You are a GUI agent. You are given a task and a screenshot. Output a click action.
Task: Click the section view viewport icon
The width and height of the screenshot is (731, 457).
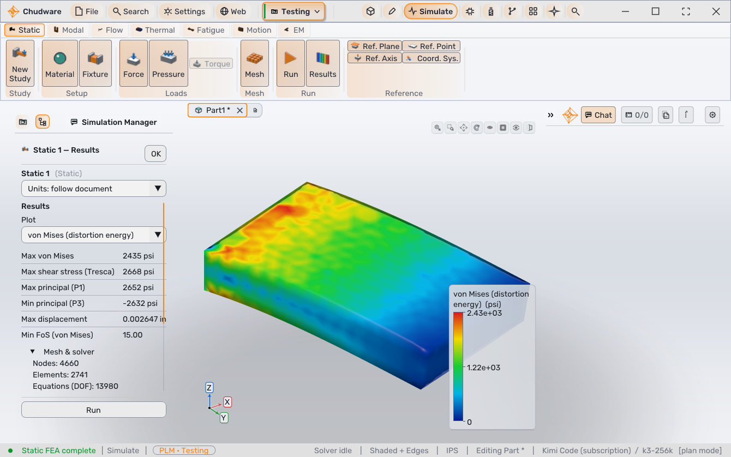(x=529, y=128)
